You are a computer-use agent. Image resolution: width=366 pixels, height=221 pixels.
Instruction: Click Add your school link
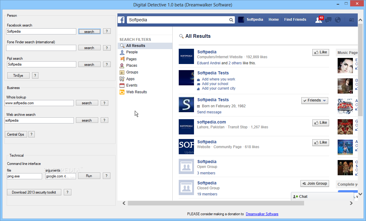tap(215, 84)
